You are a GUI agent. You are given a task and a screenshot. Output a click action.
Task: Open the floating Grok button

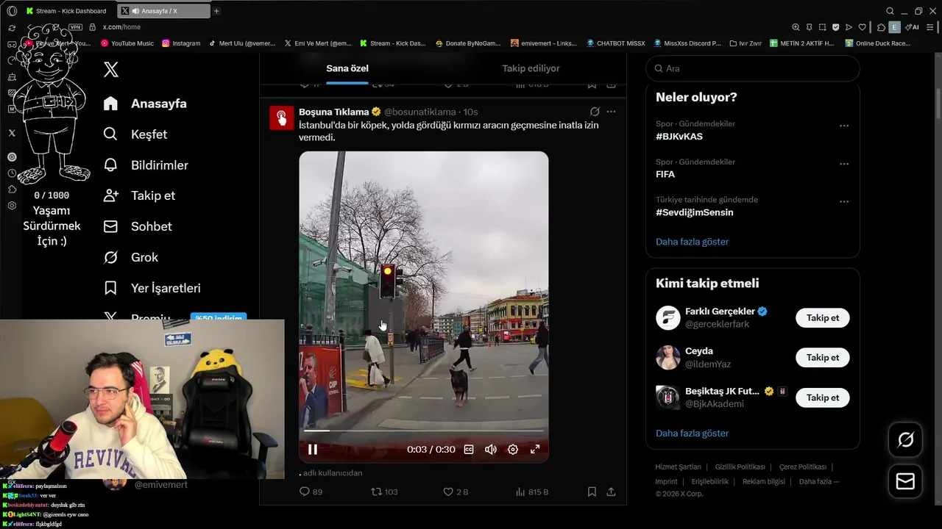[x=905, y=439]
